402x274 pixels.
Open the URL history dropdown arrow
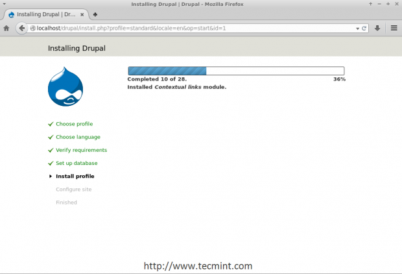tap(357, 29)
